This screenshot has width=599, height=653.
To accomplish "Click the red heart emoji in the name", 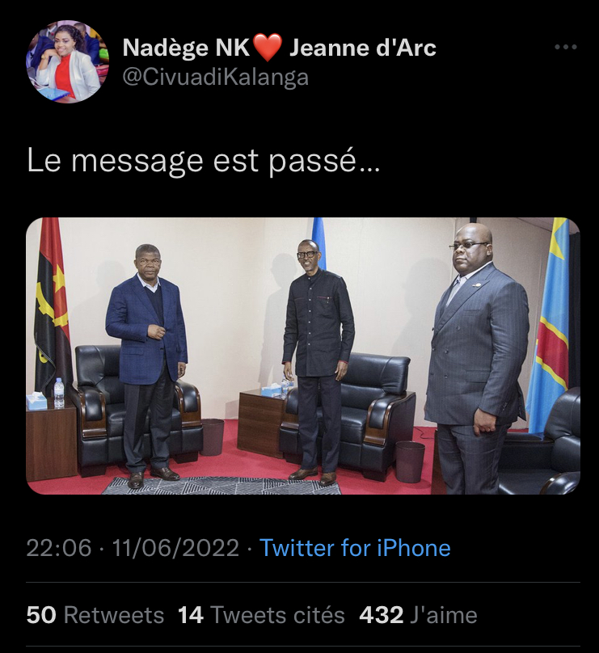I will [268, 48].
